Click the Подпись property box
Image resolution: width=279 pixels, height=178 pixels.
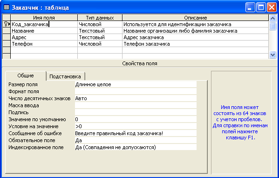136,112
